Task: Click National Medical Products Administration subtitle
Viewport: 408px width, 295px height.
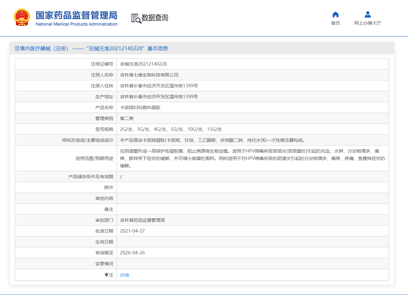Action: tap(76, 24)
